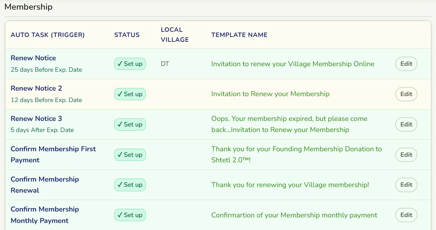Click the TEMPLATE NAME column header
The height and width of the screenshot is (230, 436).
click(x=239, y=35)
